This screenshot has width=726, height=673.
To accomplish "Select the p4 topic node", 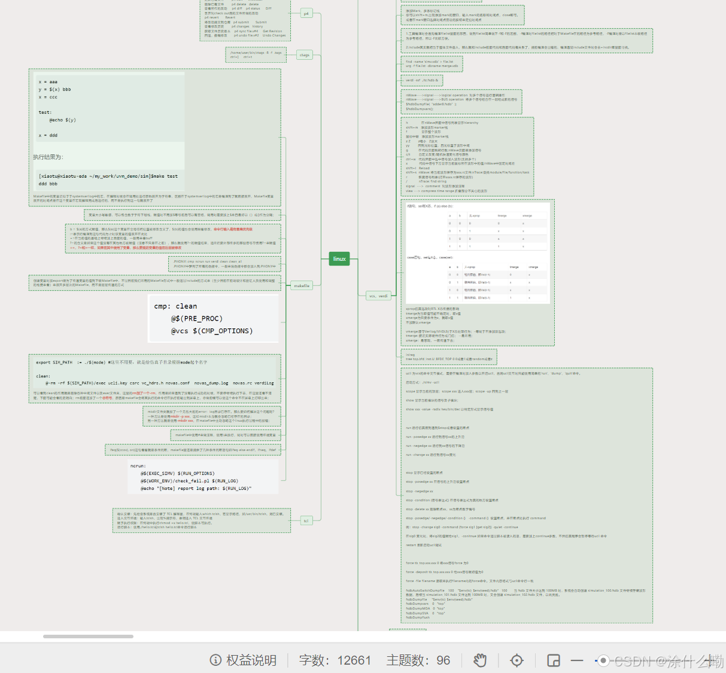I will [305, 13].
